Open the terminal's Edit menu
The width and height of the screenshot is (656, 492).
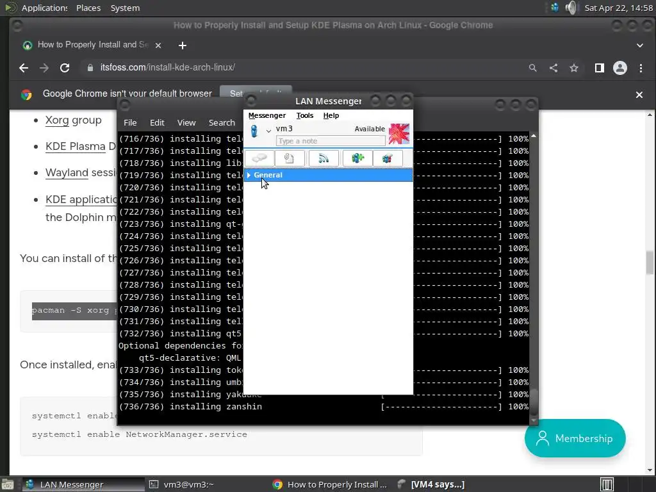coord(157,122)
